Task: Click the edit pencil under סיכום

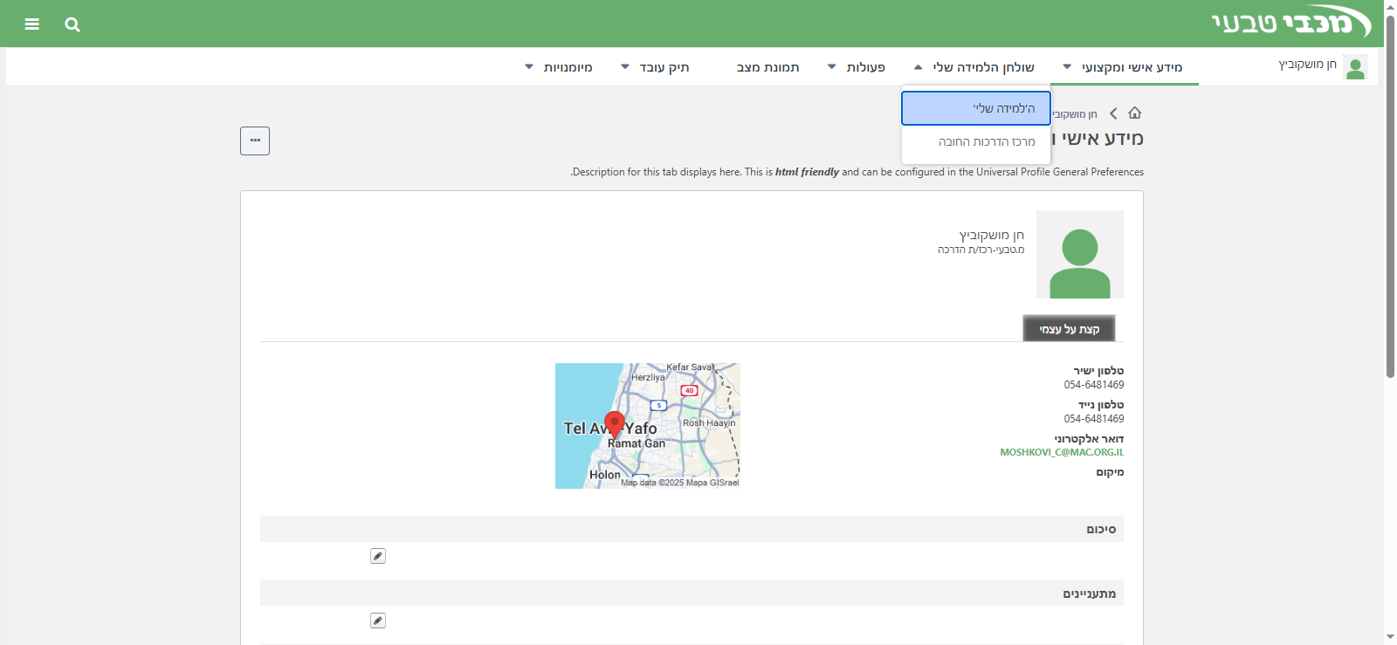Action: click(x=378, y=556)
